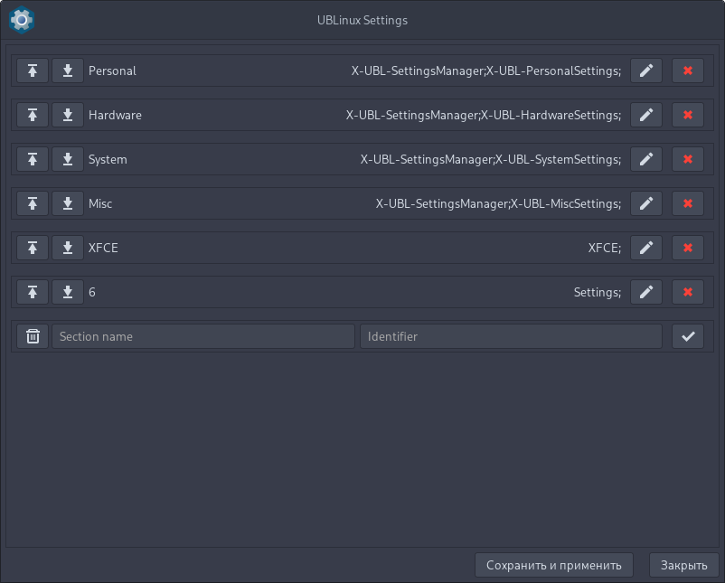Move the Personal section up

33,71
